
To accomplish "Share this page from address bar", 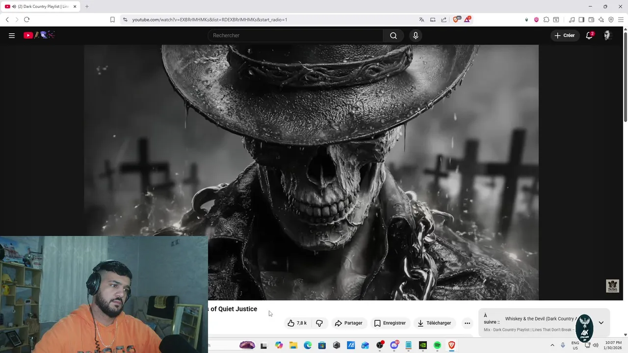I will point(444,20).
